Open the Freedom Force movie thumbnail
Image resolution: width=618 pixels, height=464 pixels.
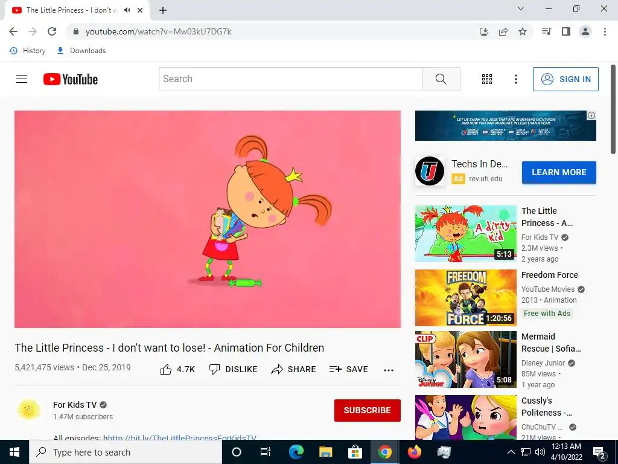coord(465,297)
